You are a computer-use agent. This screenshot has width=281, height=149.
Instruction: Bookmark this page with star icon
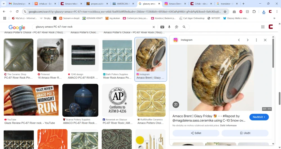[225, 12]
